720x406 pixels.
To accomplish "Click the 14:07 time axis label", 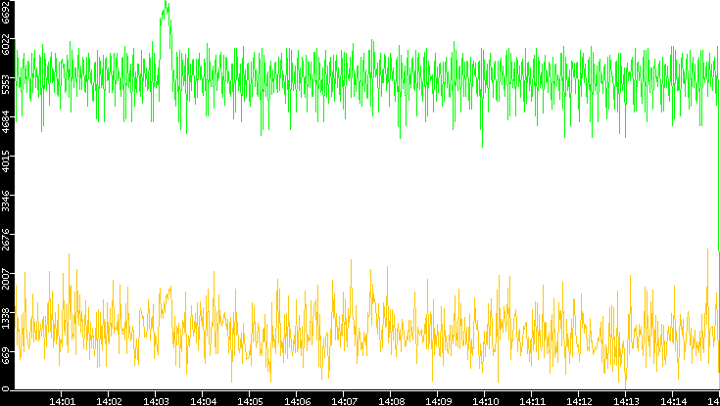I will [344, 401].
